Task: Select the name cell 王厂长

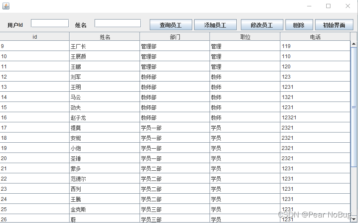Action: tap(105, 46)
